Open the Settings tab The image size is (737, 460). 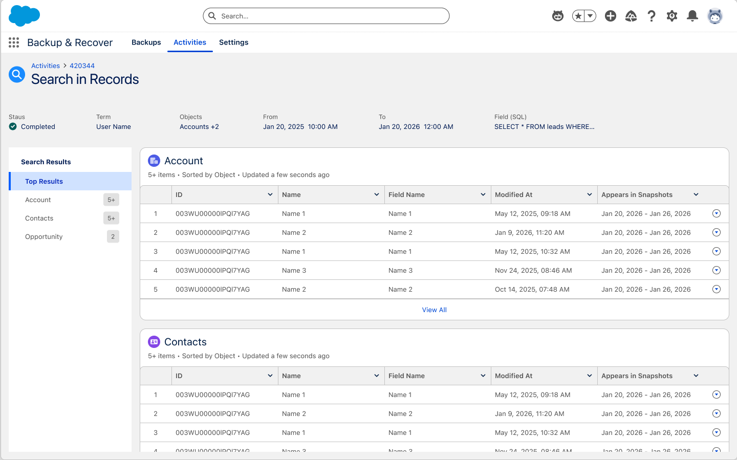234,42
